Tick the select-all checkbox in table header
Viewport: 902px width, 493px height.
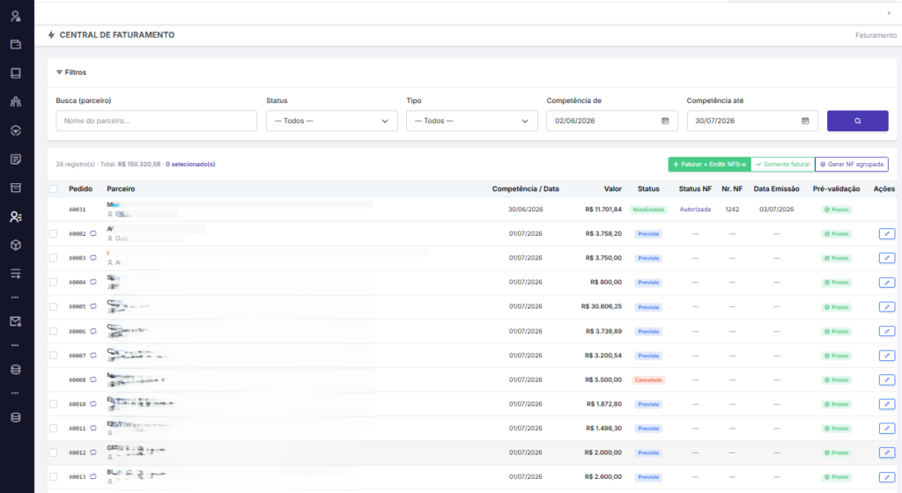[54, 189]
